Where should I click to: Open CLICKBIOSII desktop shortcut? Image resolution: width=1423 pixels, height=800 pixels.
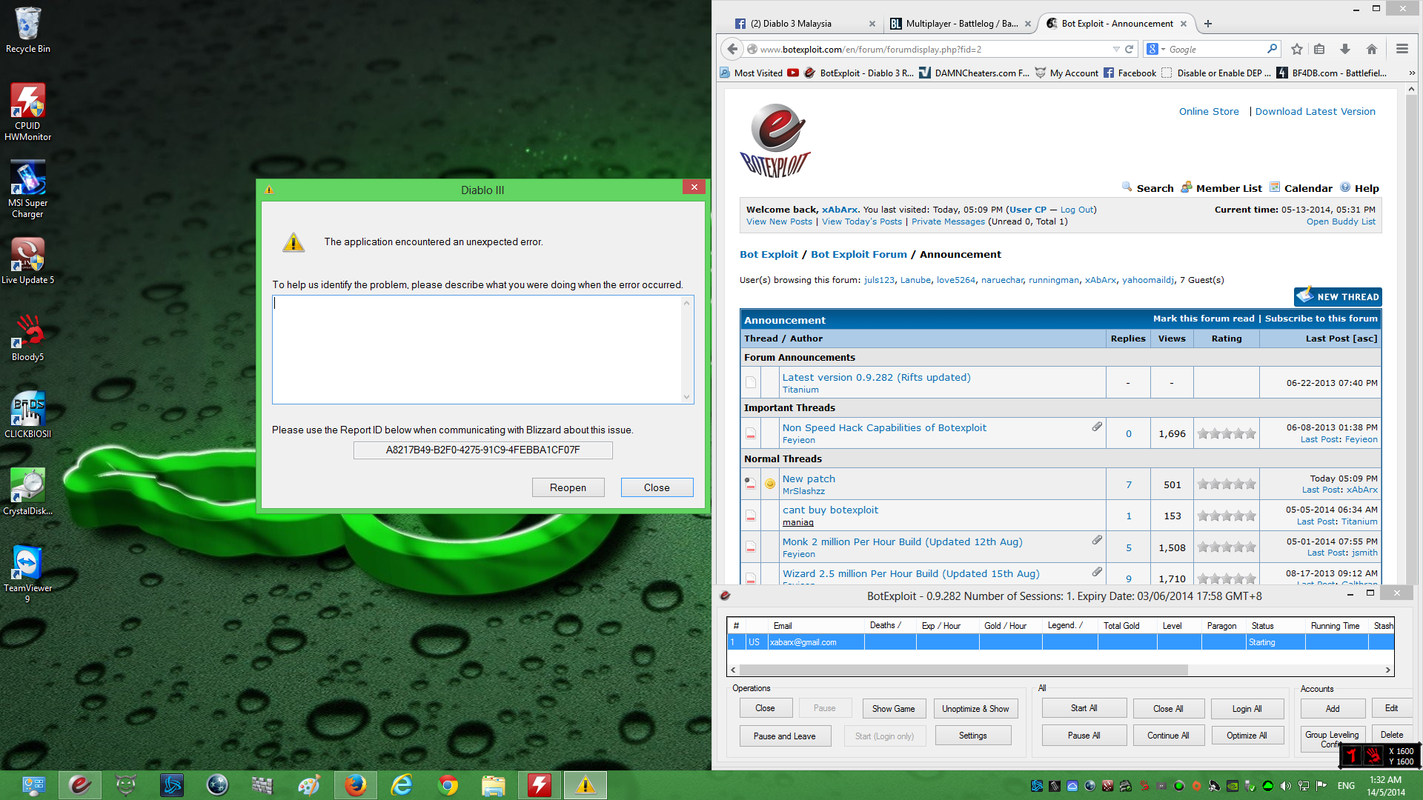point(27,415)
